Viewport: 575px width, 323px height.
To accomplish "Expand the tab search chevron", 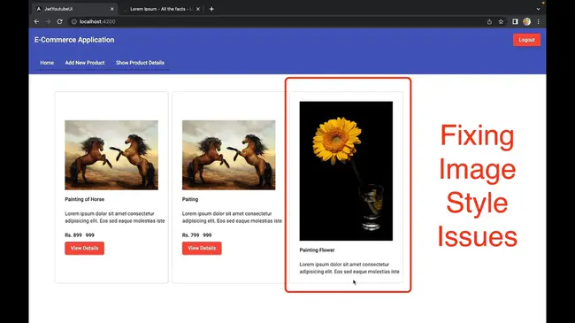I will (538, 9).
